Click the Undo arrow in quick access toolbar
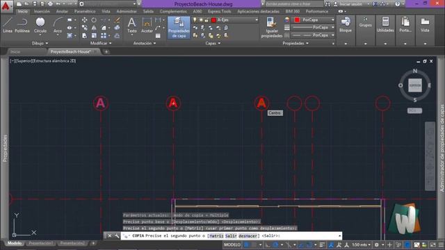The image size is (445, 250). coord(58,4)
